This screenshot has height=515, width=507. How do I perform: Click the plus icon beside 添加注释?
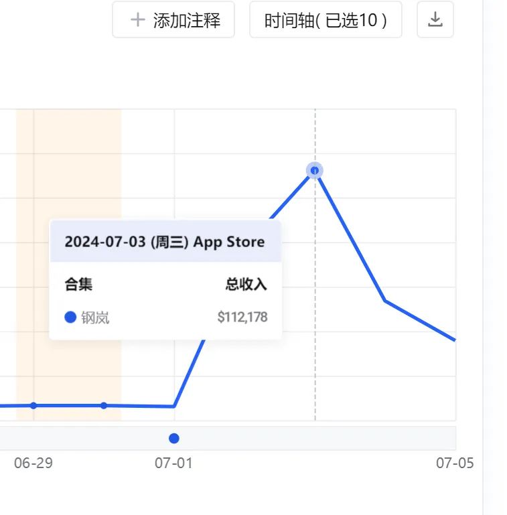tap(137, 20)
